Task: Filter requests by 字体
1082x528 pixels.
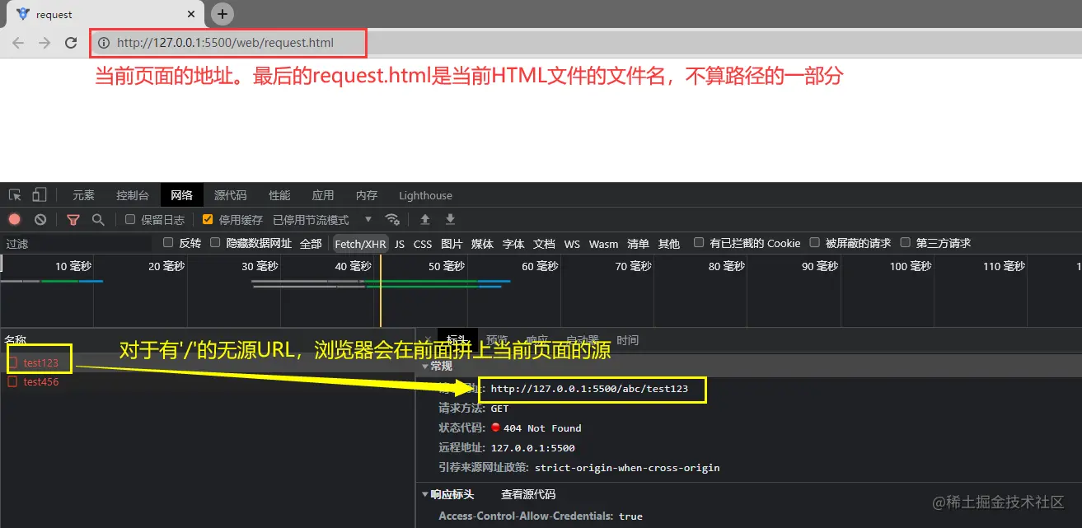Action: [x=513, y=244]
